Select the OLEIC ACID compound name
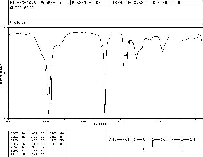This screenshot has width=203, height=157. point(22,8)
